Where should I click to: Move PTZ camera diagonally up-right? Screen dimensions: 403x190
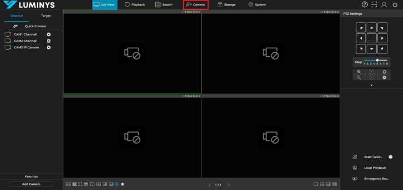(382, 28)
